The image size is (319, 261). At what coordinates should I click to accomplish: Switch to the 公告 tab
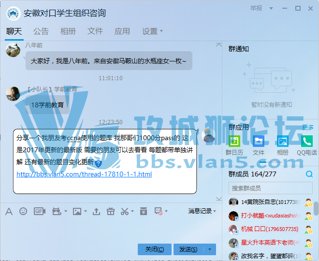[x=41, y=31]
